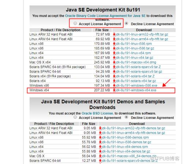This screenshot has height=164, width=183.
Task: Click download arrow icon beside linux-x64-demos.tar.gz
Action: pos(100,151)
